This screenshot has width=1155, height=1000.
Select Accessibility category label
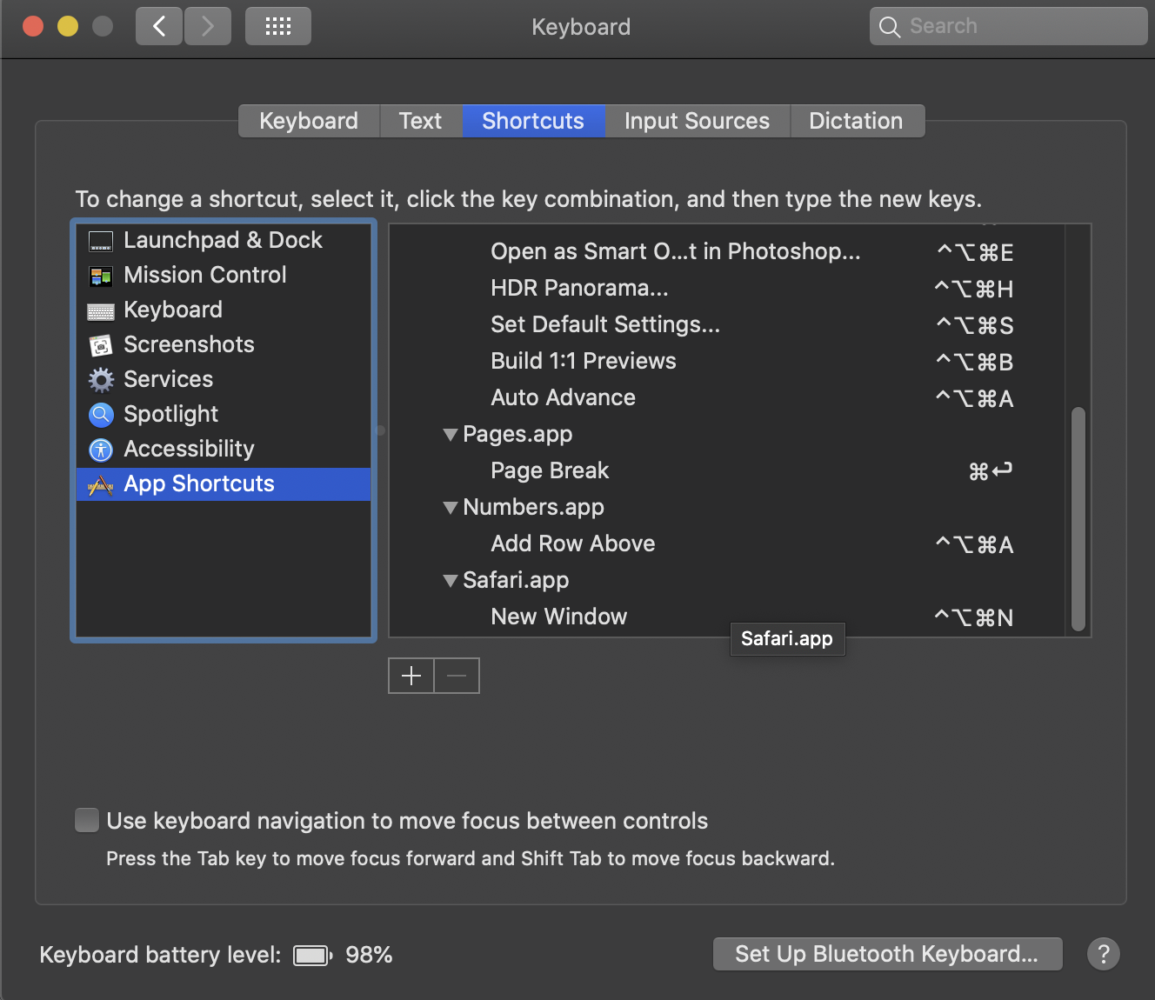(189, 449)
